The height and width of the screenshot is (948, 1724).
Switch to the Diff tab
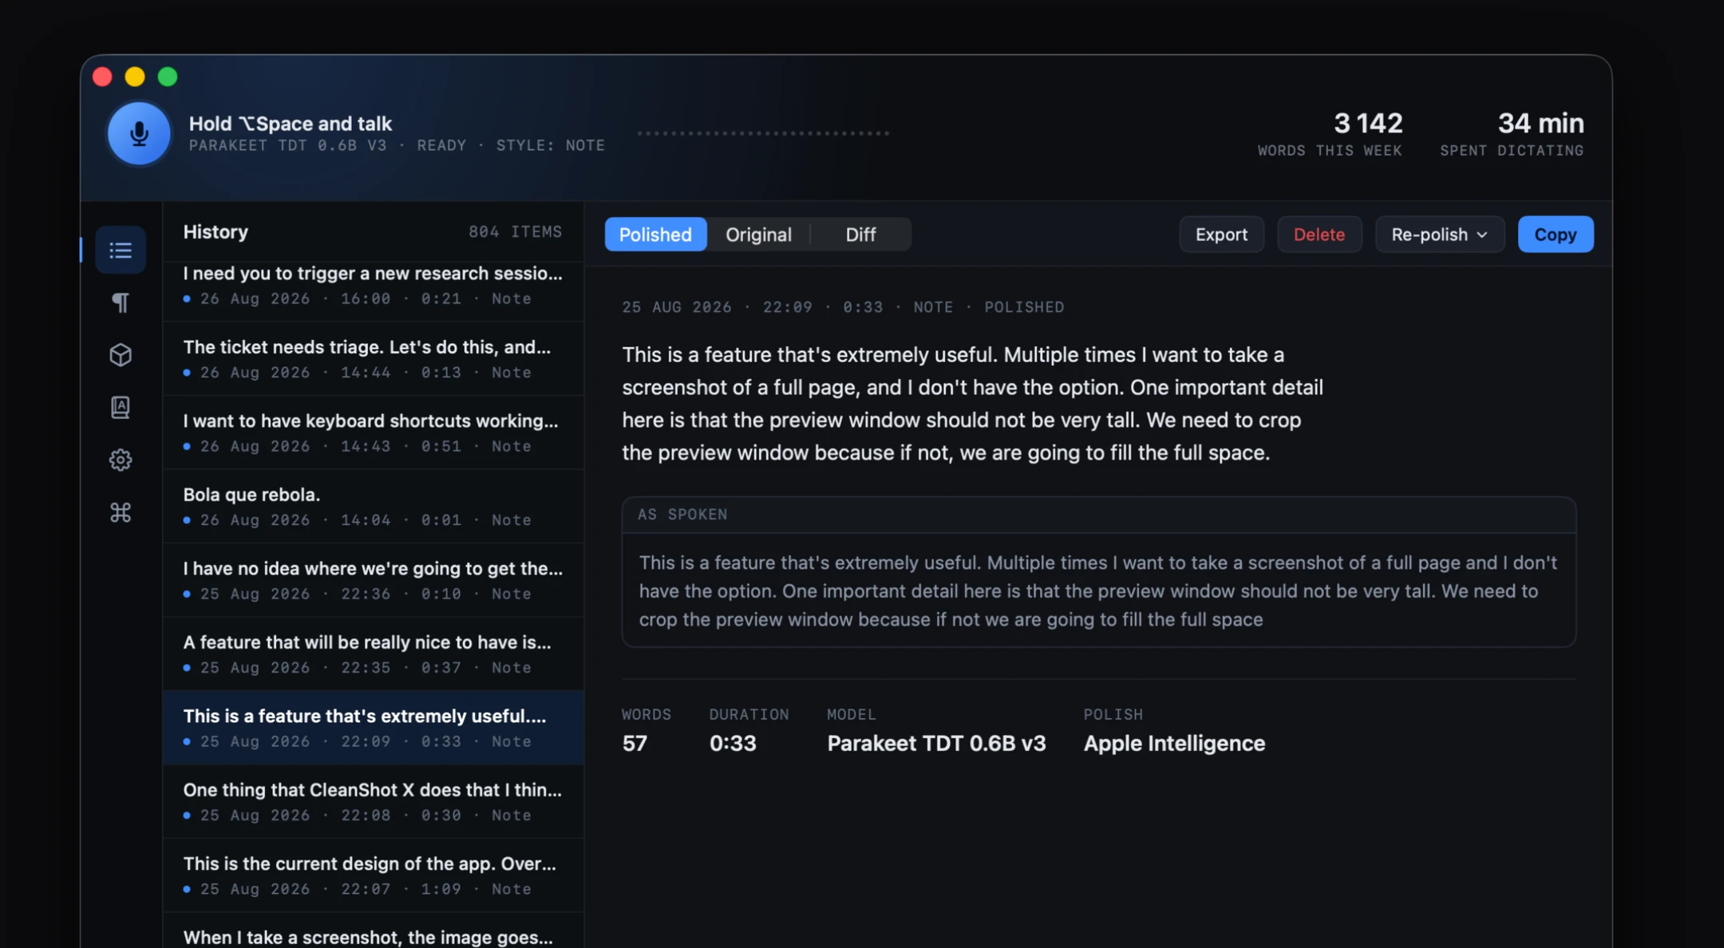[x=860, y=234]
